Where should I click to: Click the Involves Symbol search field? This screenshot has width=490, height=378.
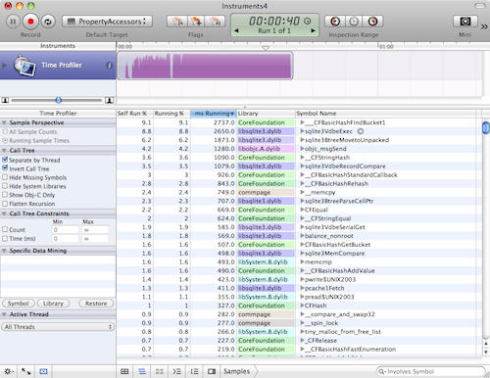431,371
